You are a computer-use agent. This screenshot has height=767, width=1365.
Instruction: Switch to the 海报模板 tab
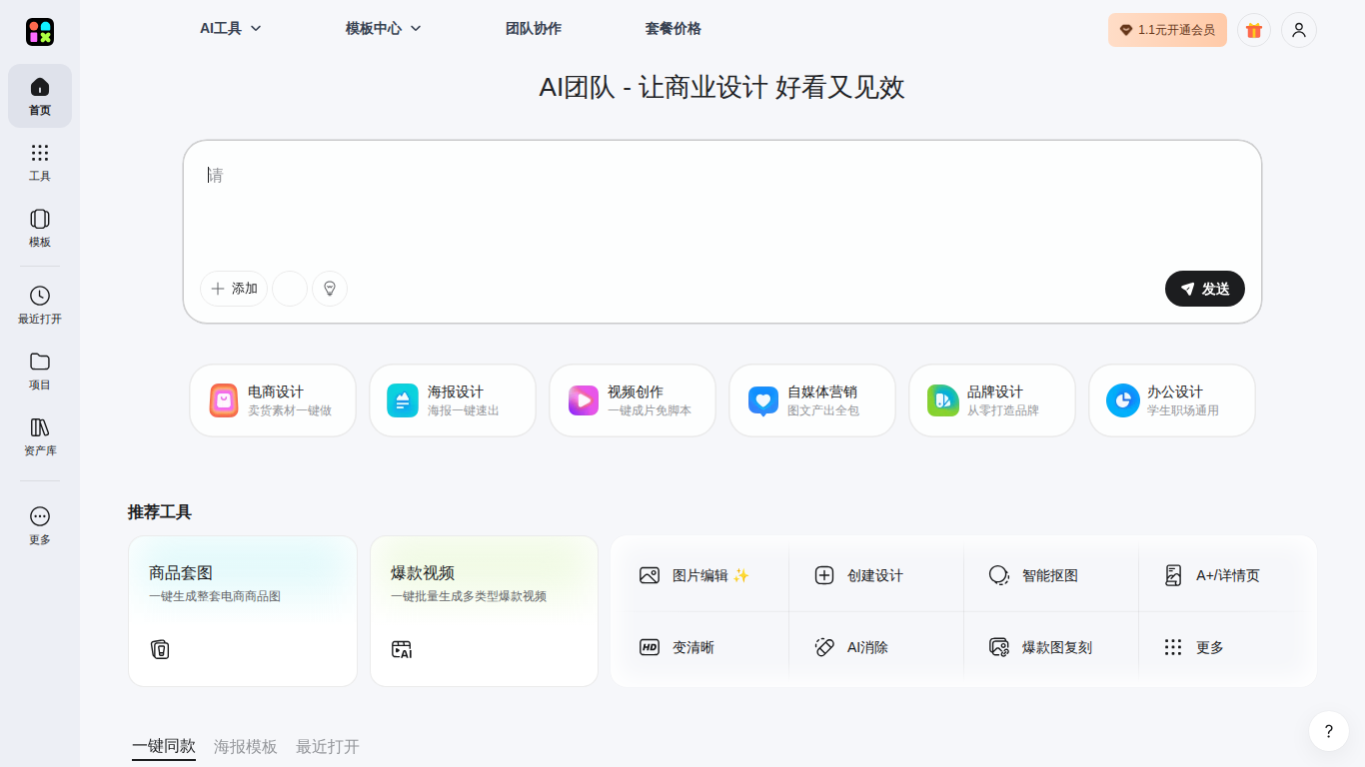click(246, 746)
